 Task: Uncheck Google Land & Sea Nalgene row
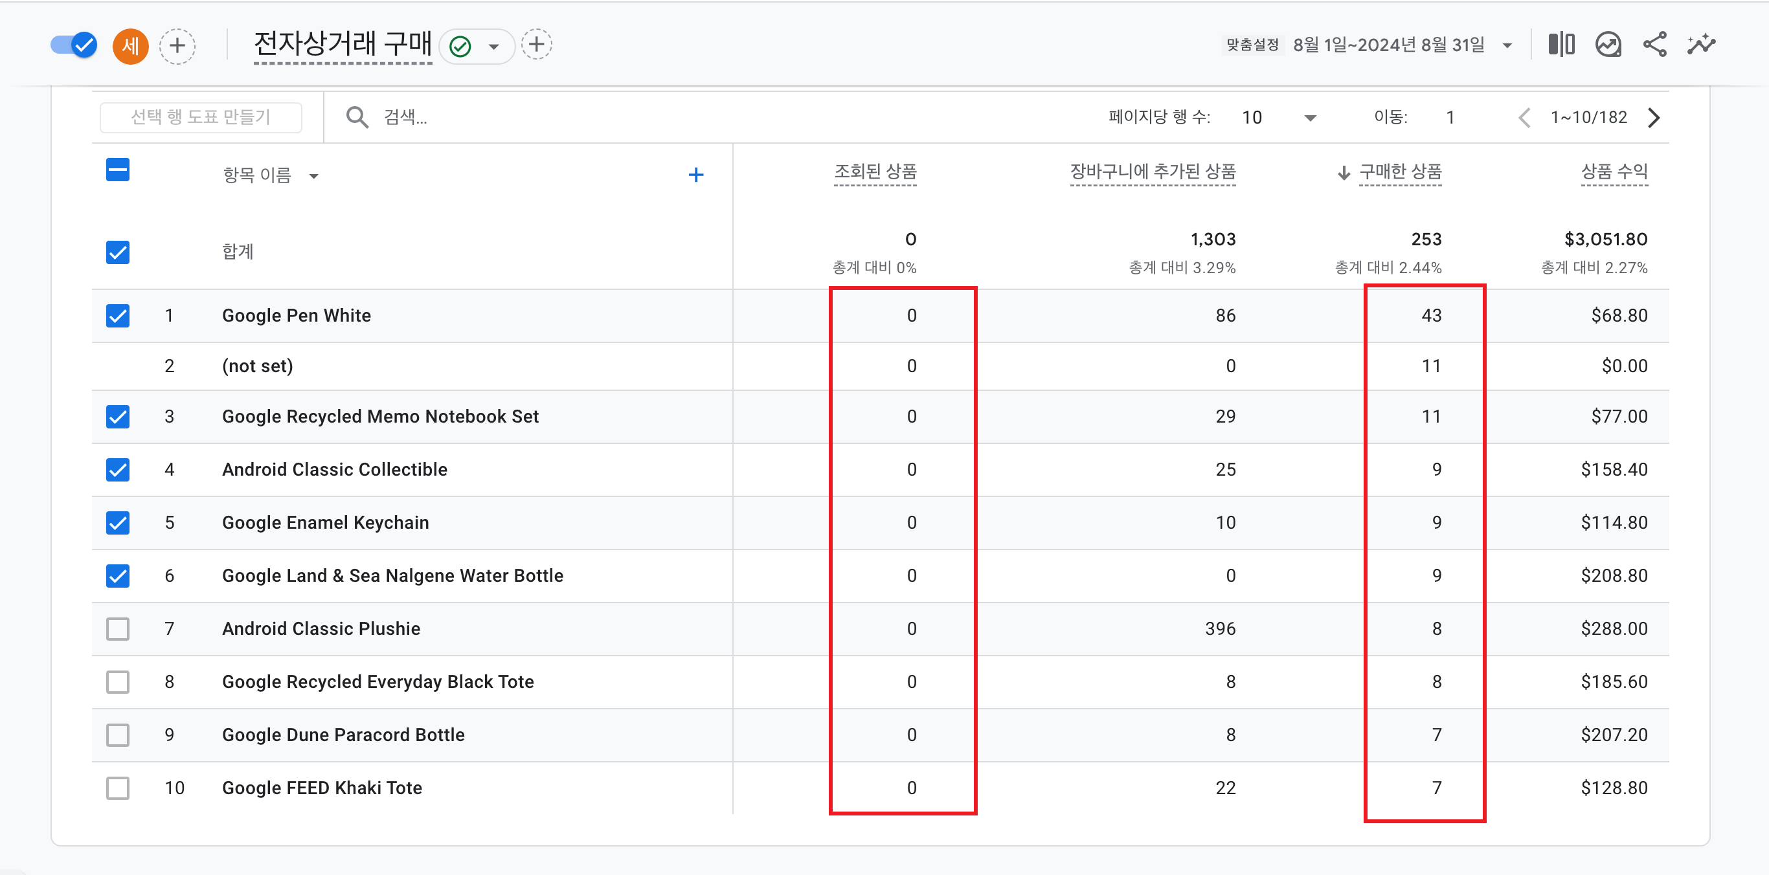pyautogui.click(x=118, y=576)
